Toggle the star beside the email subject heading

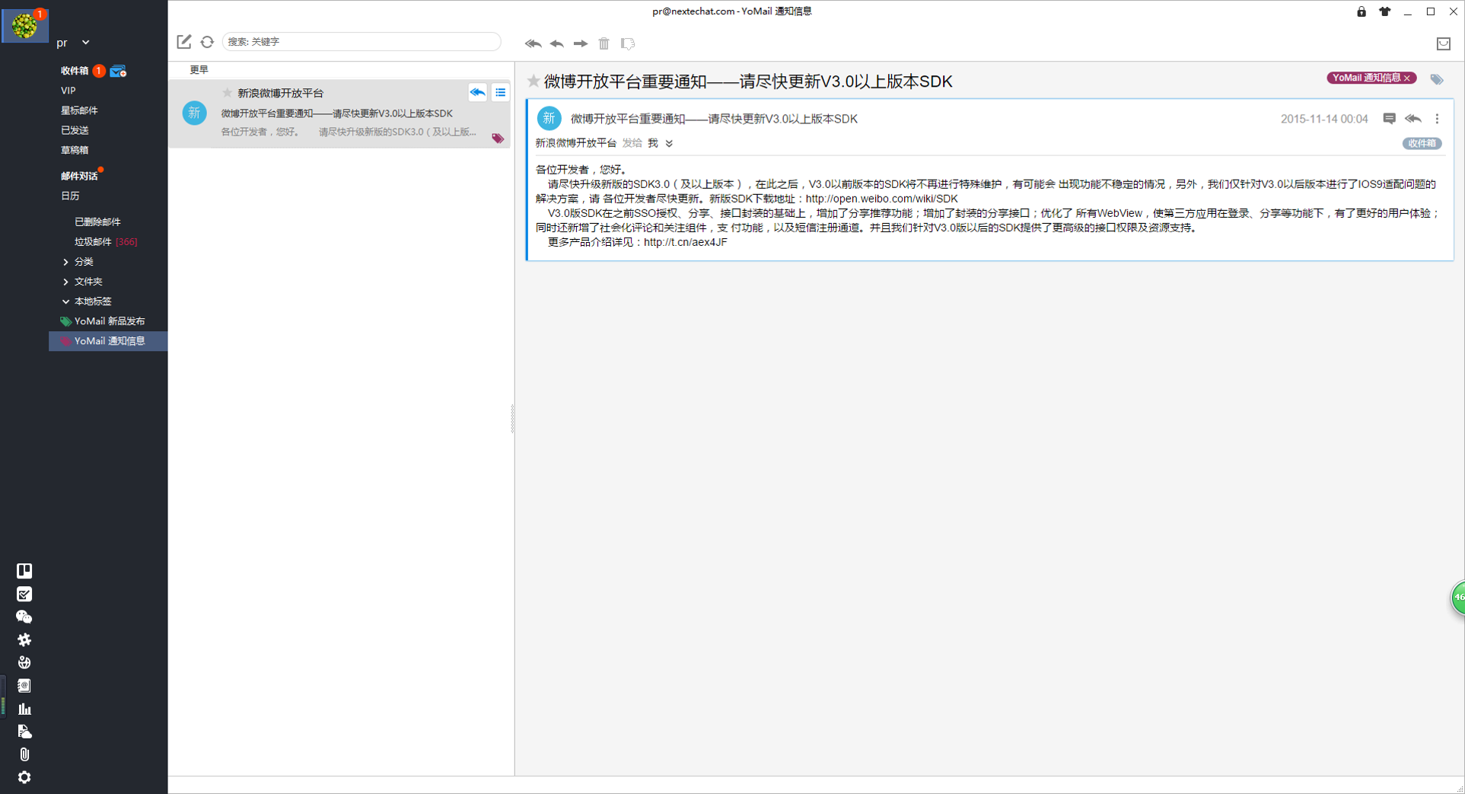533,81
